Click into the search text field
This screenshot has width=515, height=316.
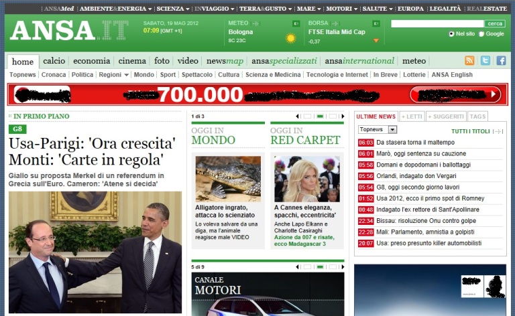coord(437,23)
